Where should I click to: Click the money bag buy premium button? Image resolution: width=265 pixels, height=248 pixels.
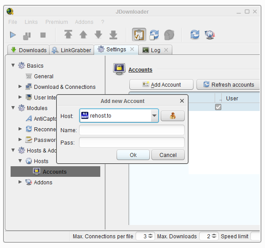[173, 116]
